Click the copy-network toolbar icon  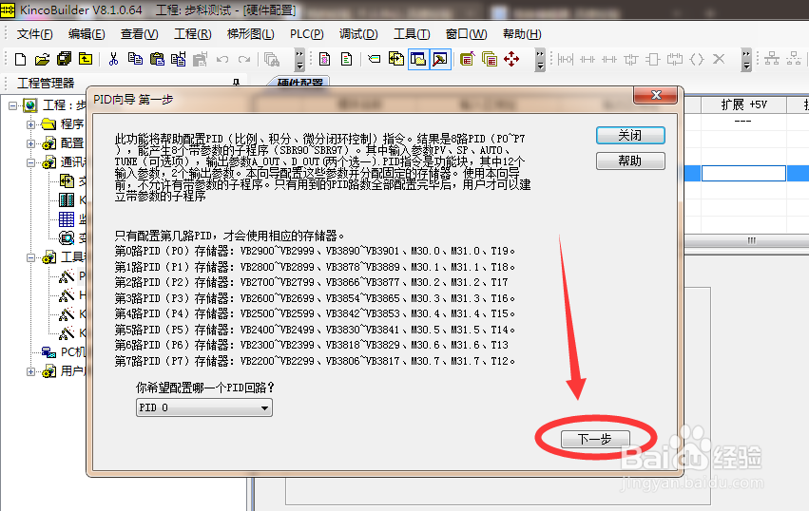[x=179, y=59]
